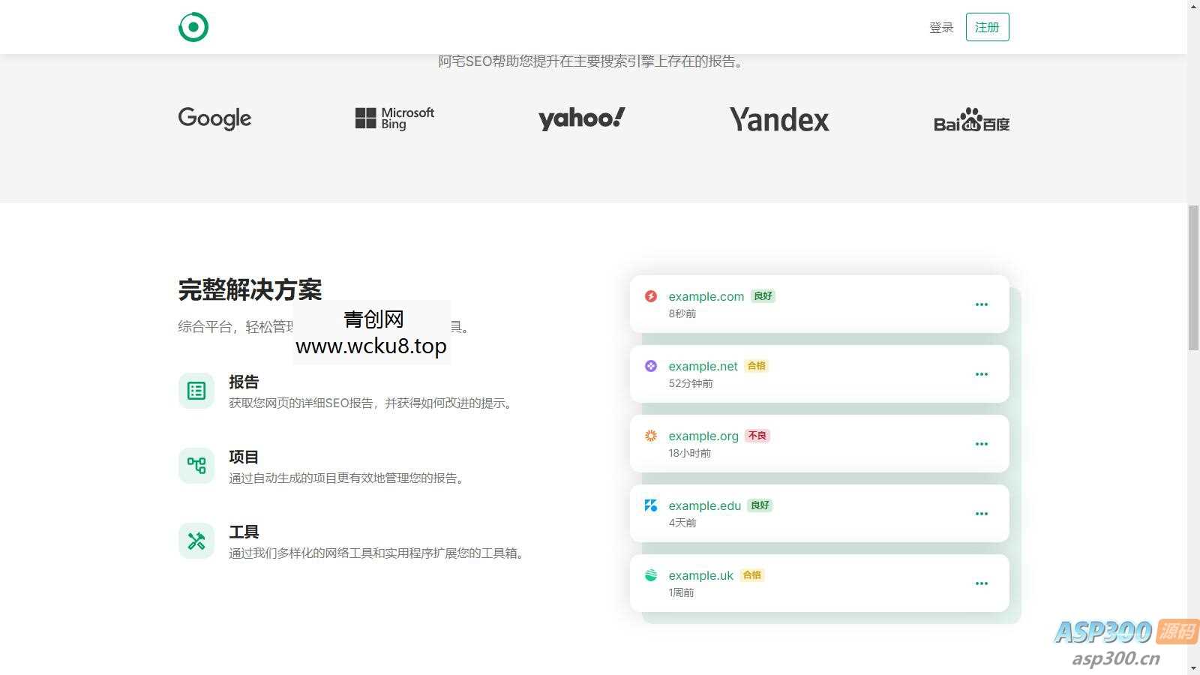Click the example.com site favicon

[652, 296]
